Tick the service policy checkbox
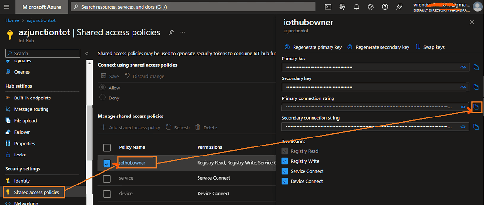This screenshot has height=205, width=484. [107, 179]
